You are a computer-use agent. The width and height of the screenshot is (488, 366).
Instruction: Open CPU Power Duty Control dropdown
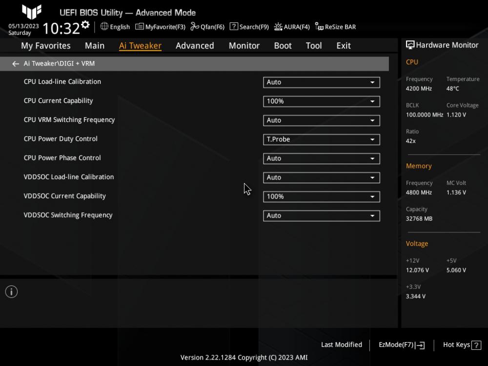point(322,140)
